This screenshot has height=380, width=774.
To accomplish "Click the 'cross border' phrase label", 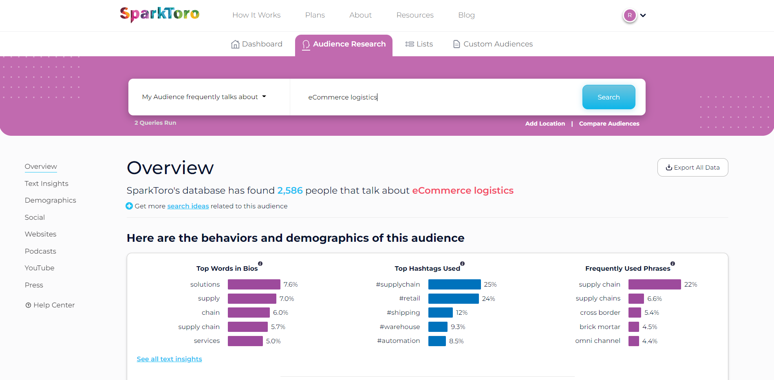I will pos(600,313).
